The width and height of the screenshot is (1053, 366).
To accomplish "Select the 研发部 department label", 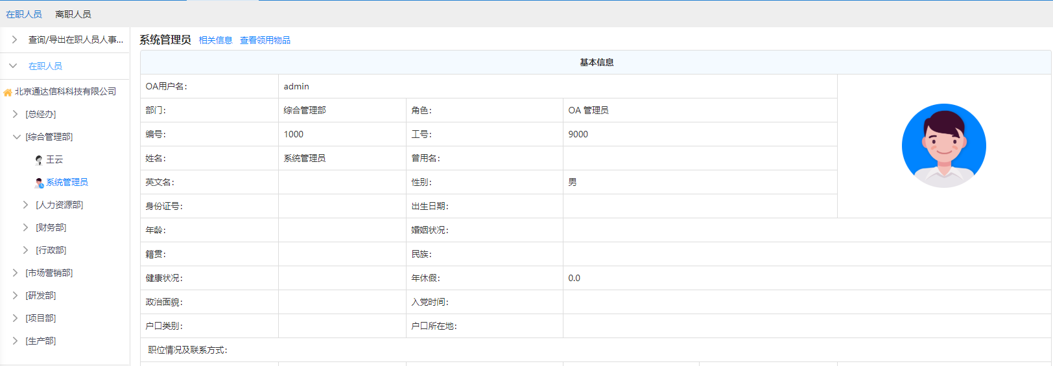I will [x=41, y=295].
